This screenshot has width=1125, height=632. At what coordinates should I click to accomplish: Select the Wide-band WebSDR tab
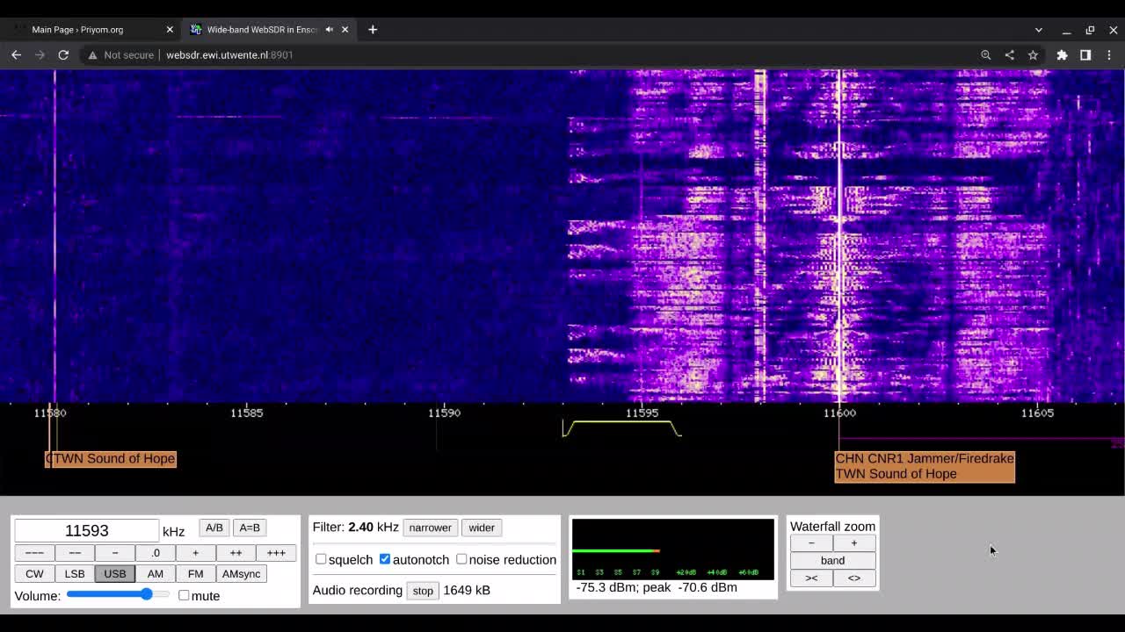[268, 29]
